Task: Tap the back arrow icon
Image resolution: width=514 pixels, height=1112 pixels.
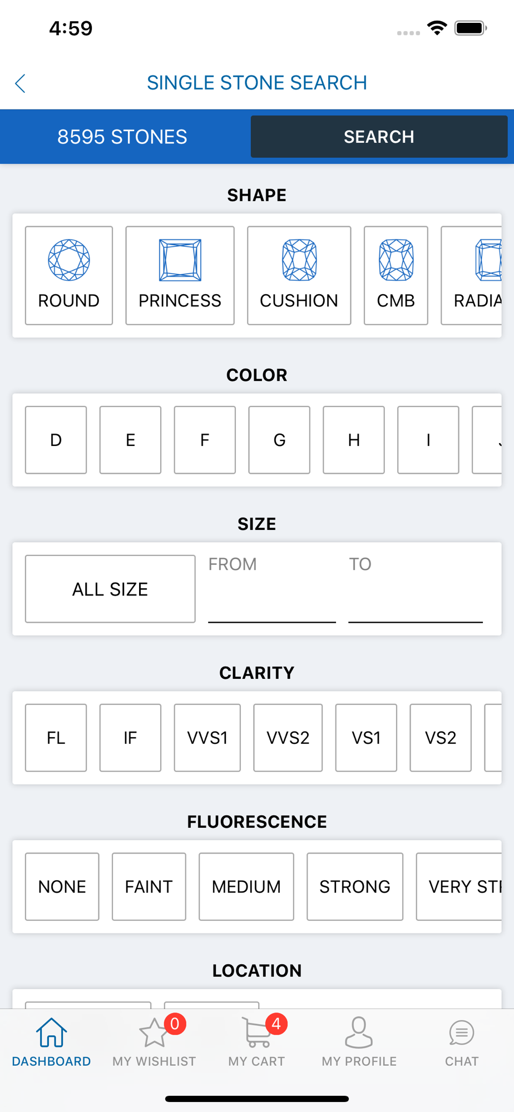Action: 21,83
